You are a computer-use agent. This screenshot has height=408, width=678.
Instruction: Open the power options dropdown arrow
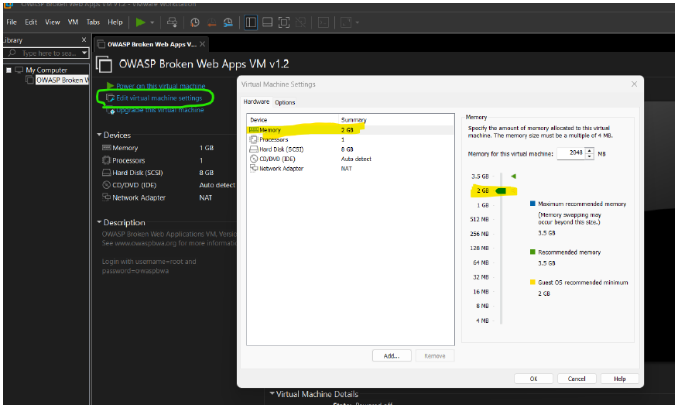tap(152, 22)
